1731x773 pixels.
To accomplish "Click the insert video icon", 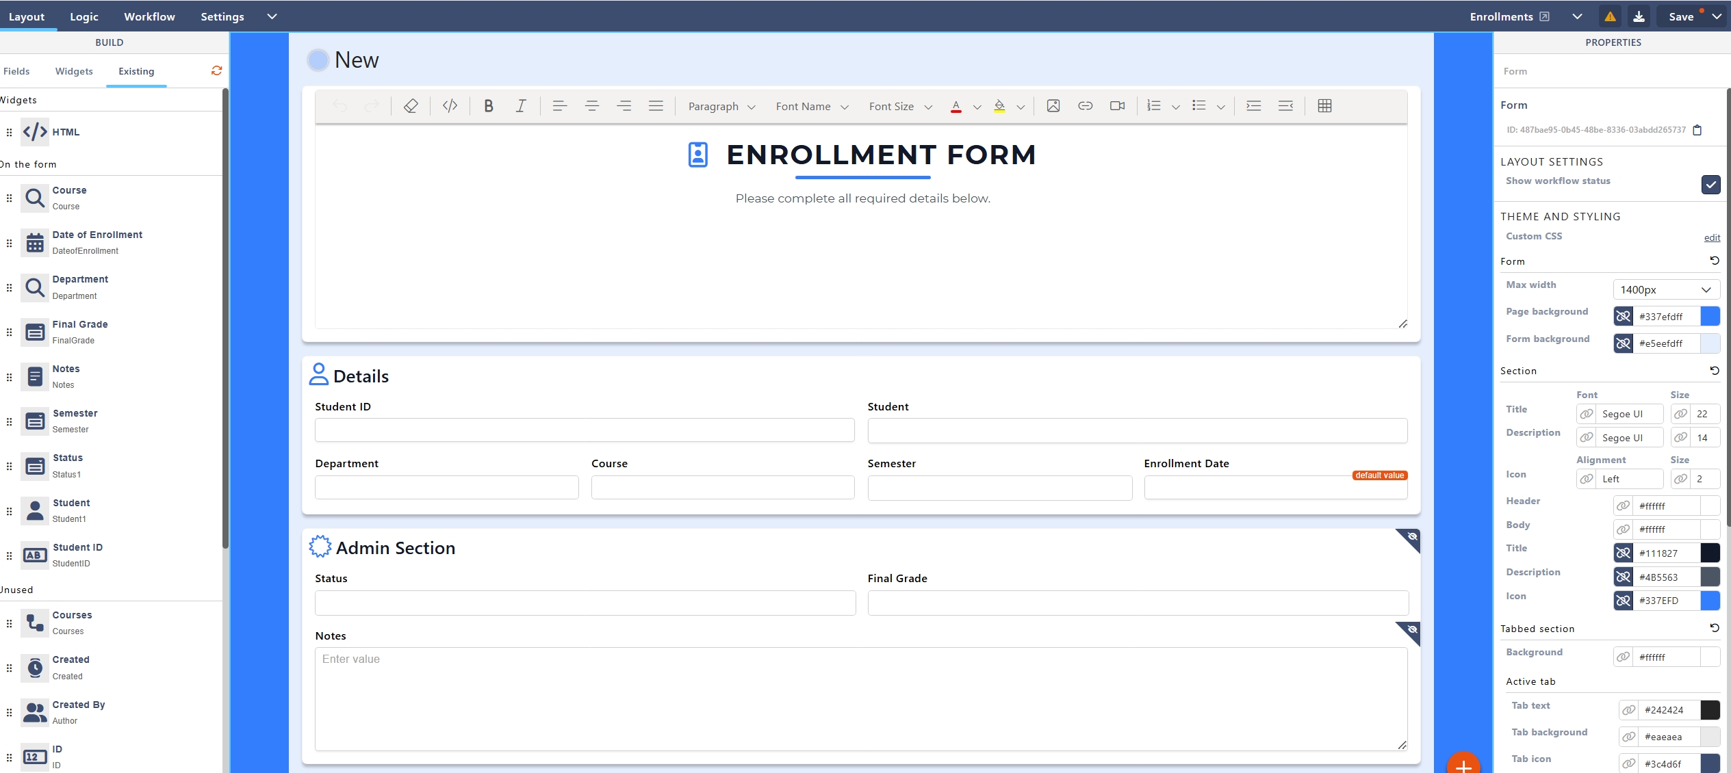I will tap(1117, 106).
